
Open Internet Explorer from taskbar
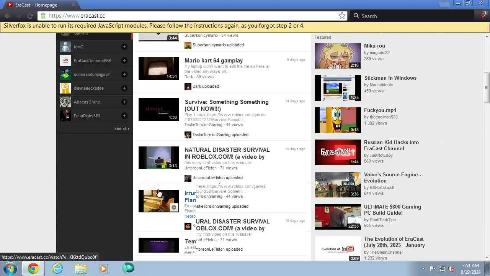[x=57, y=268]
